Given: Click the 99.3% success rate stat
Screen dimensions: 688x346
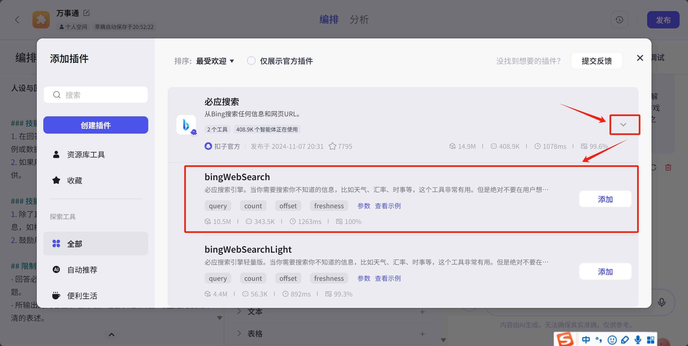Looking at the screenshot, I should click(339, 294).
